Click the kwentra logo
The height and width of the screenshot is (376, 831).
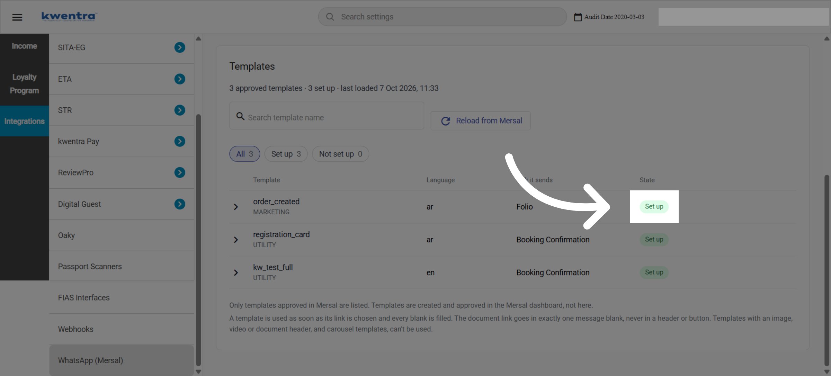pyautogui.click(x=69, y=16)
